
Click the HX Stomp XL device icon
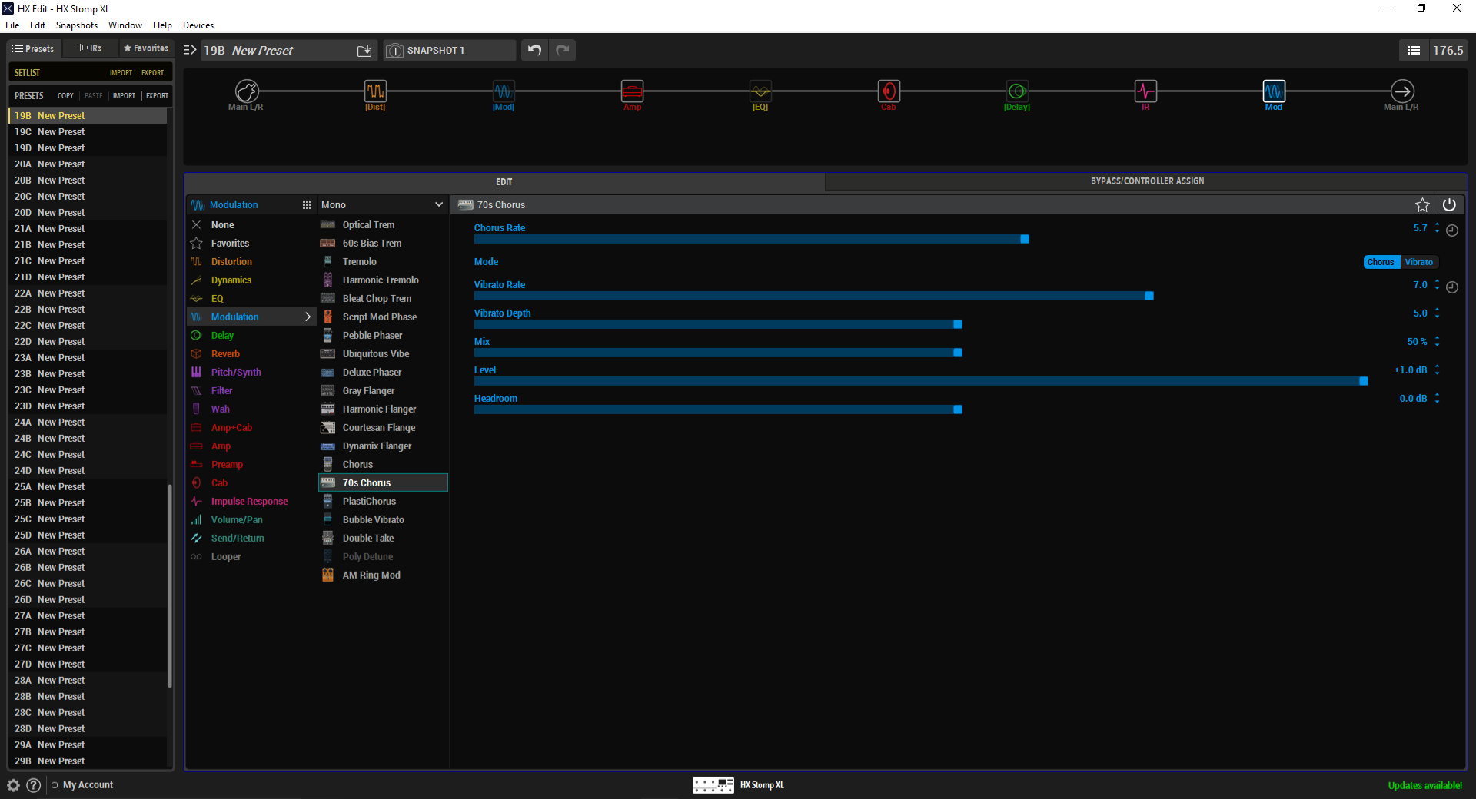(x=713, y=785)
